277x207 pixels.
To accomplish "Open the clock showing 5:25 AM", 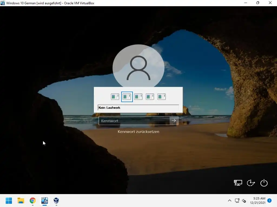I will [x=258, y=201].
